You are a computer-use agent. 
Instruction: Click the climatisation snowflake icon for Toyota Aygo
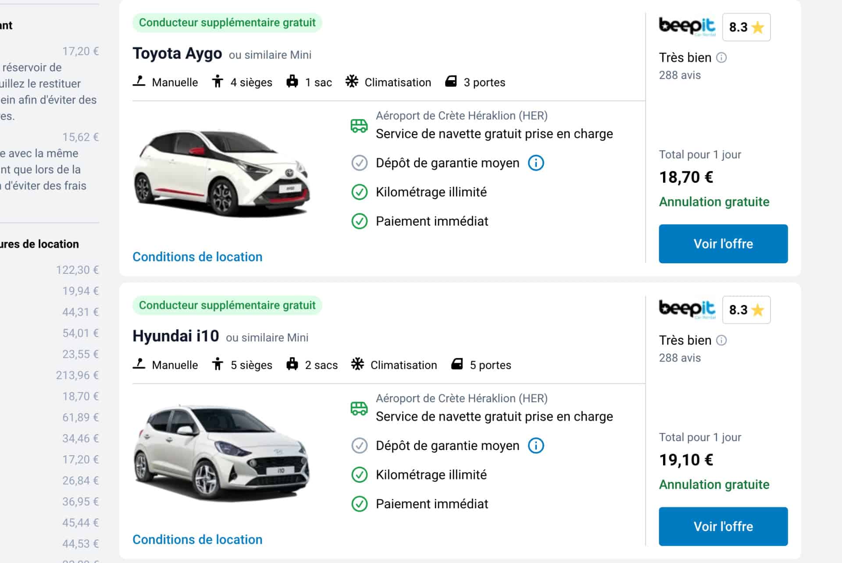(x=352, y=81)
